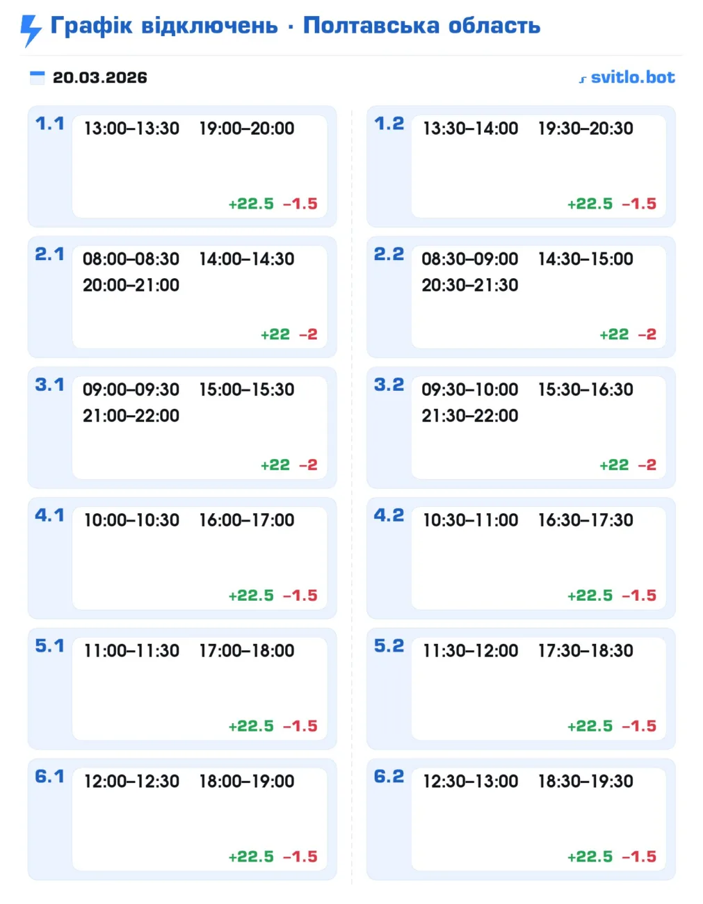The height and width of the screenshot is (904, 703).
Task: Click the calendar icon beside the date
Action: click(37, 77)
